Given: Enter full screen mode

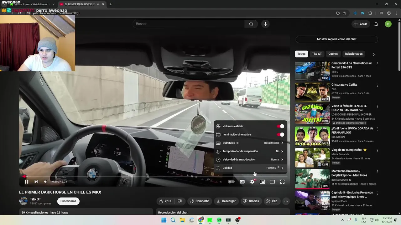Looking at the screenshot, I should pyautogui.click(x=282, y=182).
